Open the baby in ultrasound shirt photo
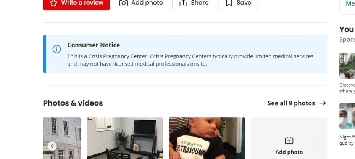The height and width of the screenshot is (159, 355). point(207,138)
